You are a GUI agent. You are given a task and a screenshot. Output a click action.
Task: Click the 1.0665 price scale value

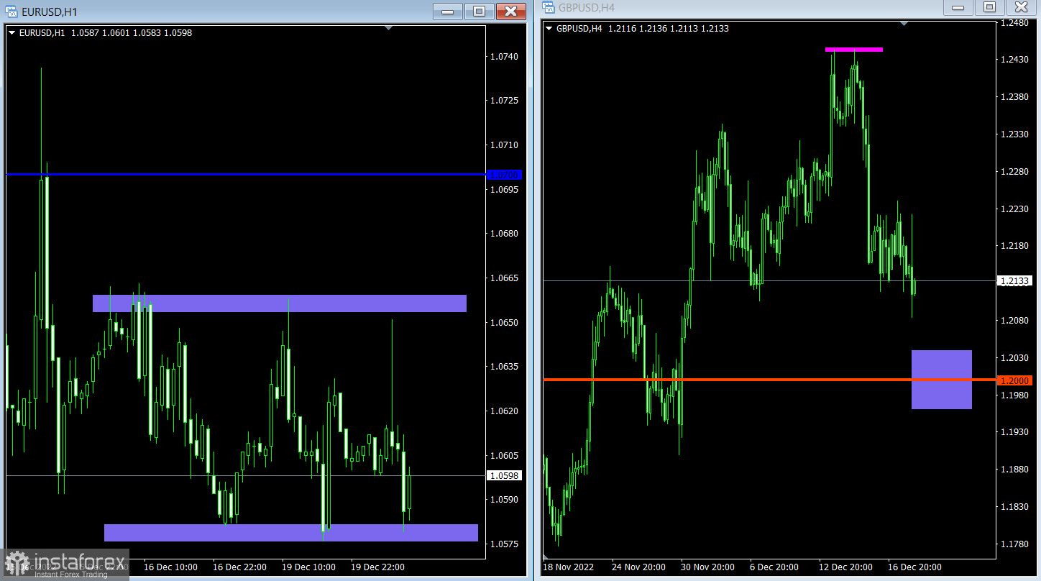coord(504,278)
